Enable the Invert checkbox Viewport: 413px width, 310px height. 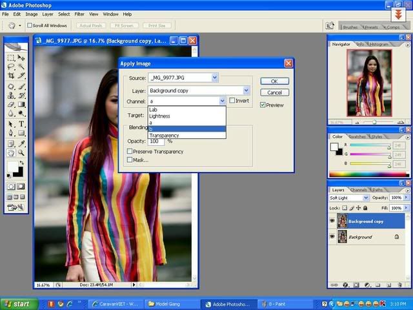tap(232, 101)
